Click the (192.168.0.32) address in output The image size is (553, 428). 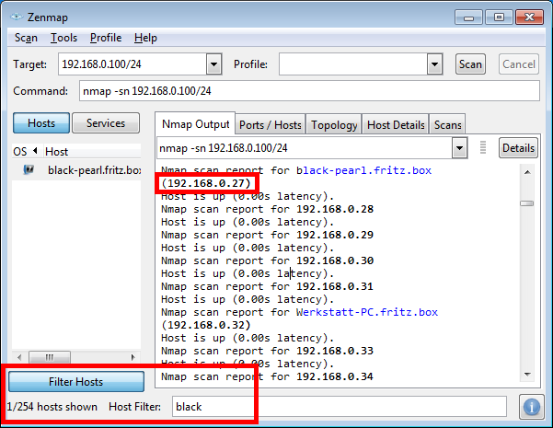click(206, 325)
